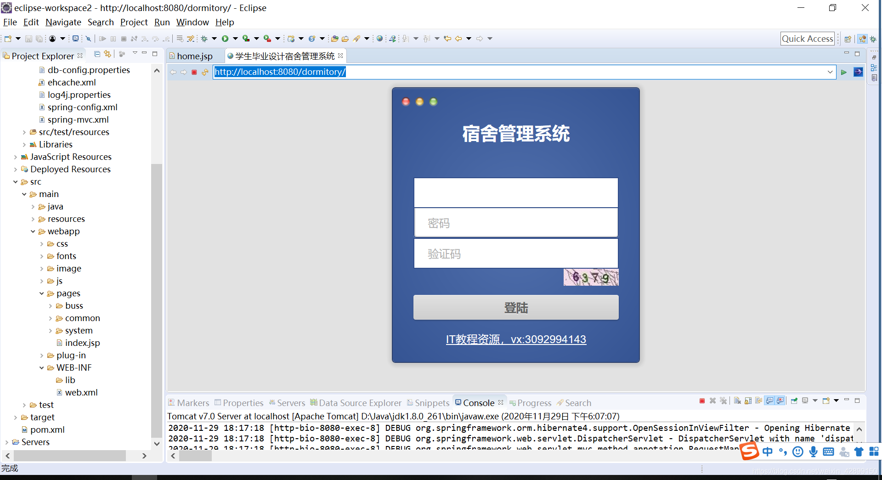Click the 密码 password input field
Viewport: 882px width, 480px height.
pos(516,223)
